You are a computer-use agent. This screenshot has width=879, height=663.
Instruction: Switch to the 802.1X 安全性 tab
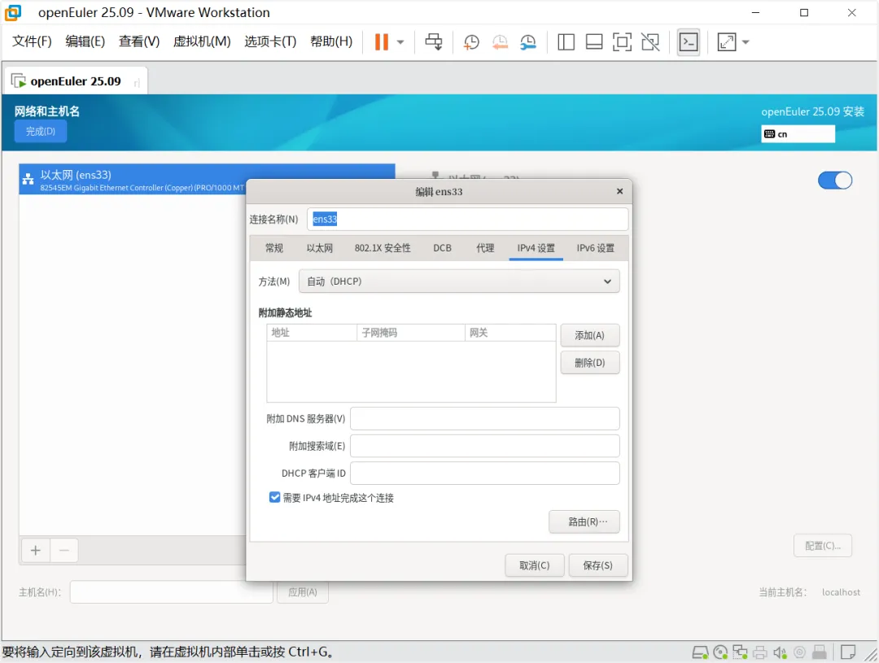(383, 248)
